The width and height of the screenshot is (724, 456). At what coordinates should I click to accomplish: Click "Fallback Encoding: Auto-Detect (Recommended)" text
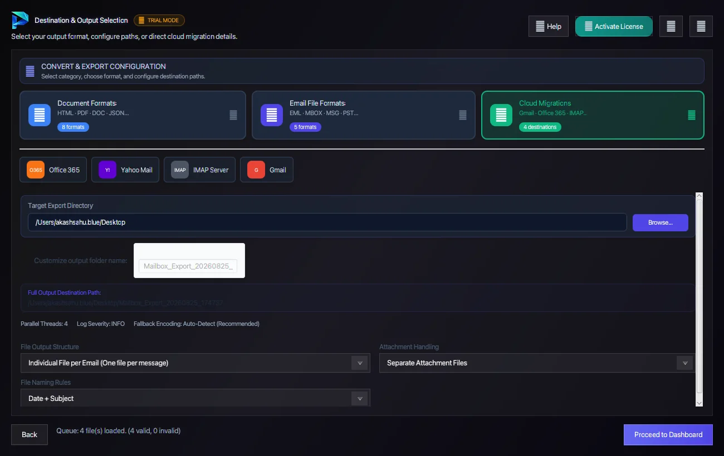click(x=197, y=324)
